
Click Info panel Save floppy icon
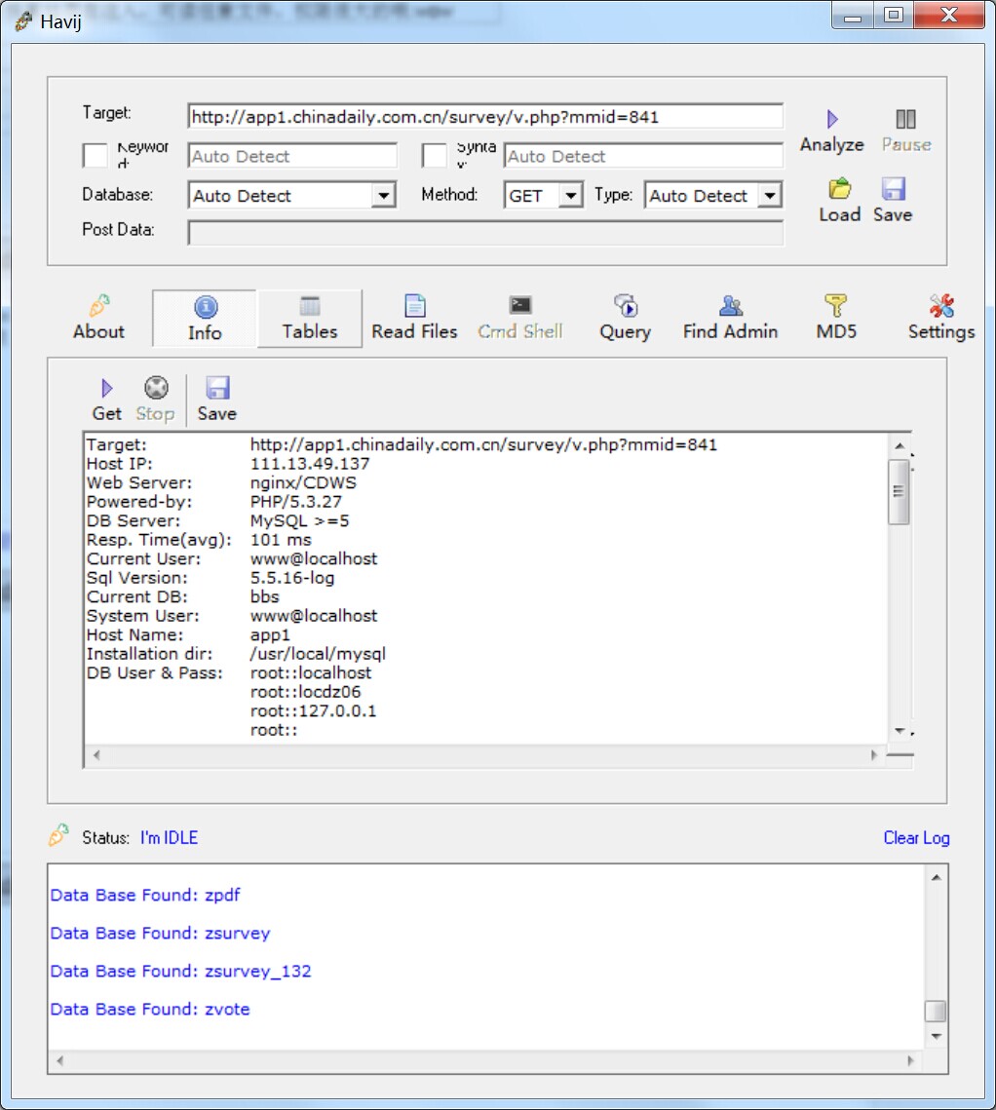[x=217, y=388]
